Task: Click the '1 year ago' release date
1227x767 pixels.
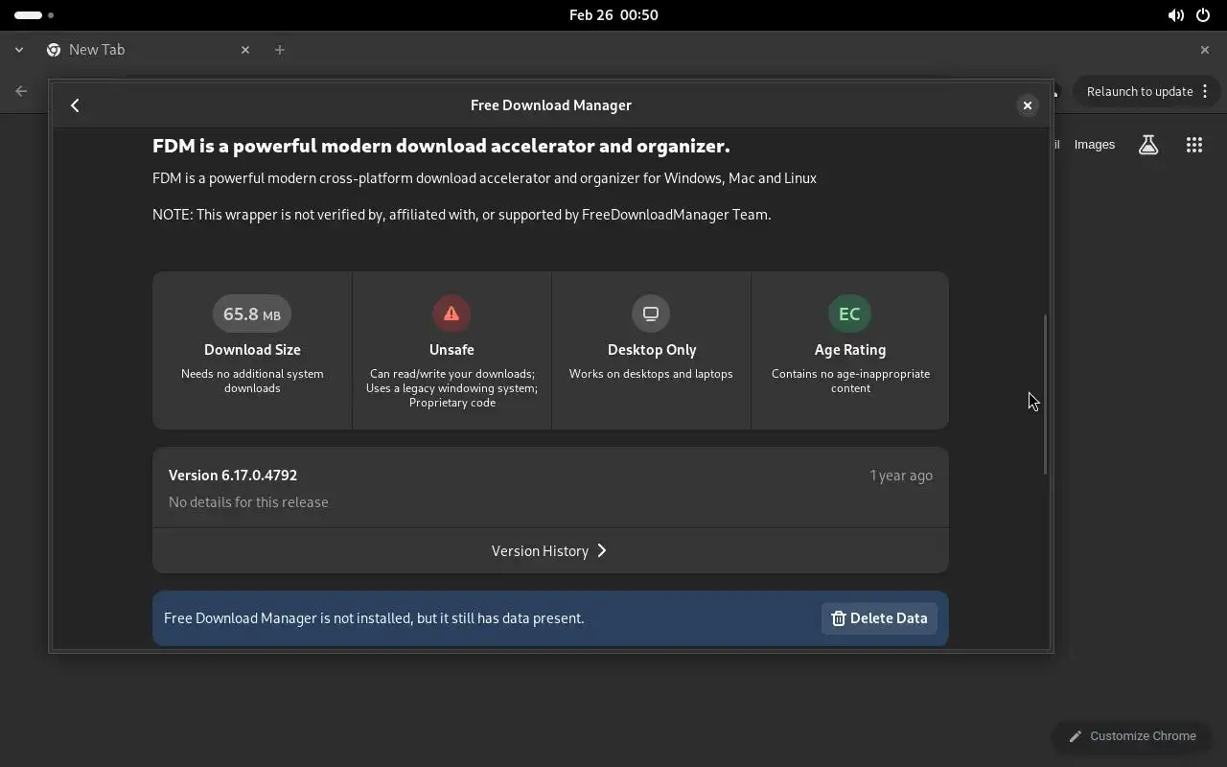Action: coord(901,476)
